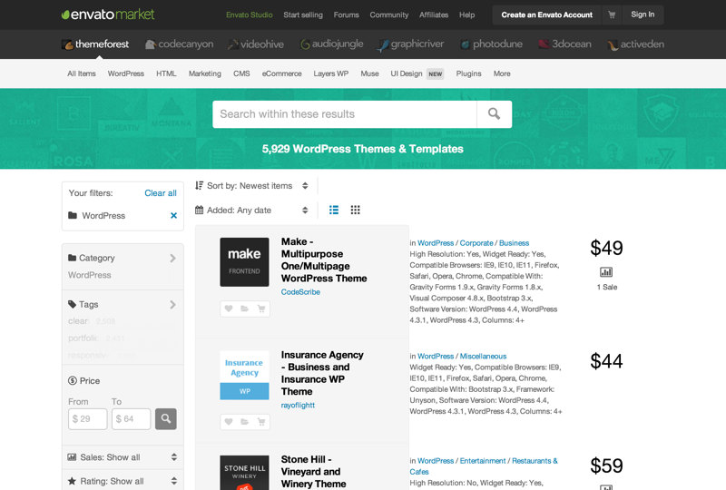The image size is (726, 490).
Task: Add Insurance Agency theme to cart
Action: click(x=261, y=421)
